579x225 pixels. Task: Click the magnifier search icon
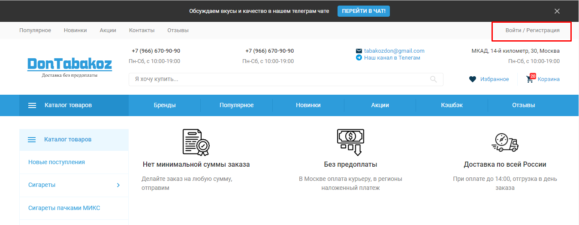[433, 79]
